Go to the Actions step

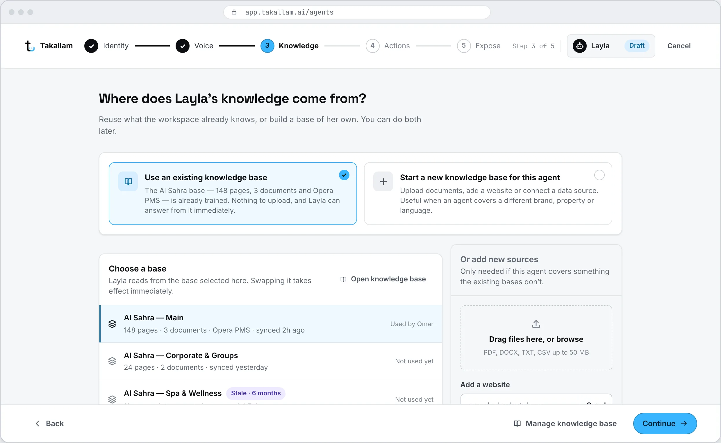[388, 46]
